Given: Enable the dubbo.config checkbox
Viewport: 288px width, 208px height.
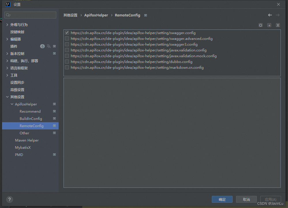Looking at the screenshot, I should tap(67, 62).
